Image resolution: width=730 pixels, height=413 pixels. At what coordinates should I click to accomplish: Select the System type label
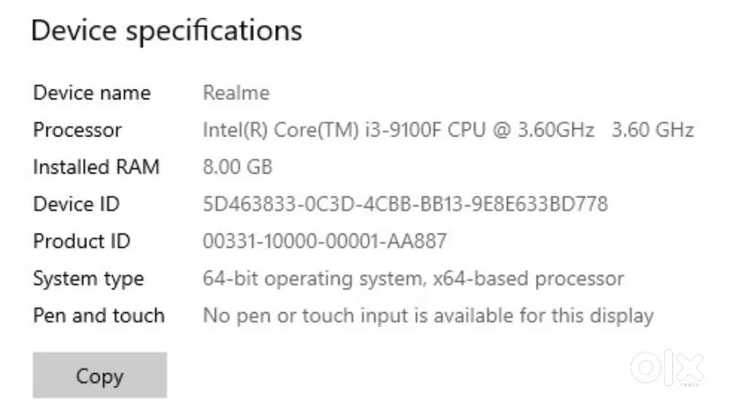pos(88,278)
